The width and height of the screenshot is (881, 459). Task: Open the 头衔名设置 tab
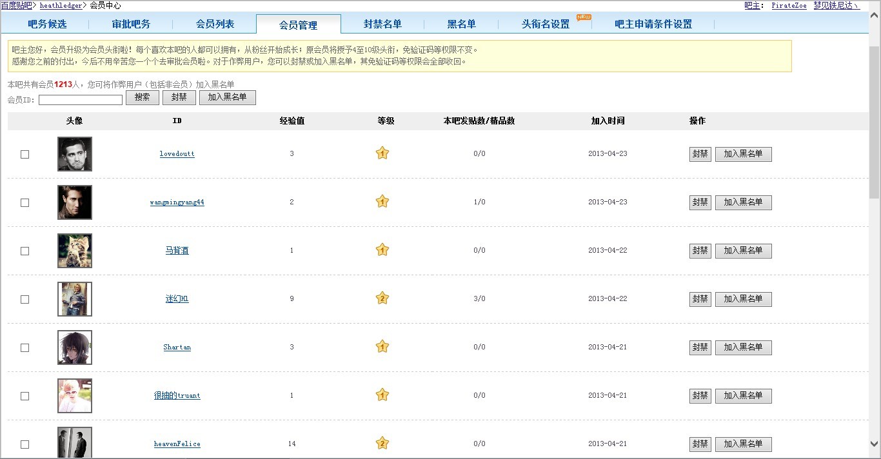[546, 24]
